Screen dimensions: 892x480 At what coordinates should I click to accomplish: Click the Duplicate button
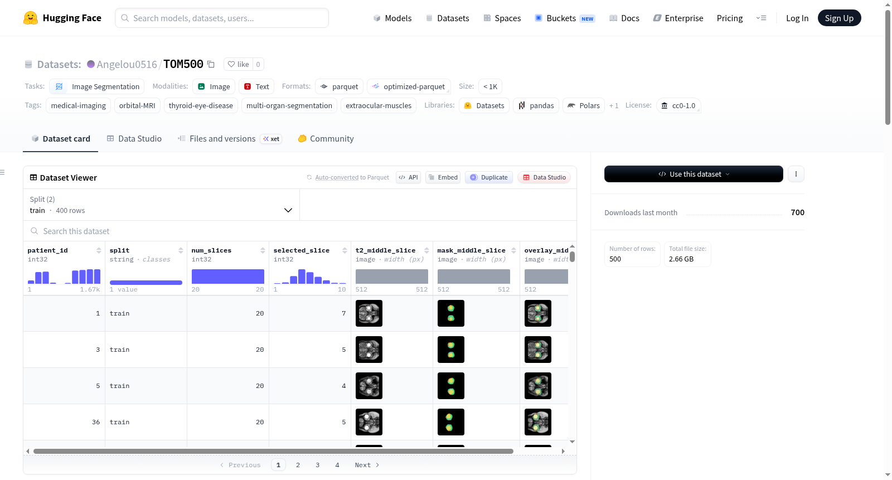point(489,177)
